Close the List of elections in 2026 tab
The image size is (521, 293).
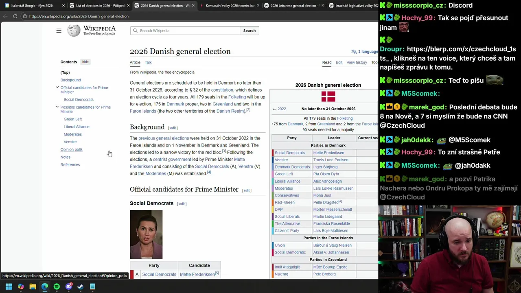[x=128, y=6]
